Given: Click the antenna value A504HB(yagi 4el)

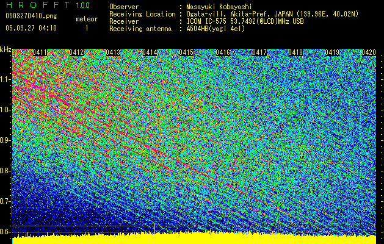Looking at the screenshot, I should (216, 29).
